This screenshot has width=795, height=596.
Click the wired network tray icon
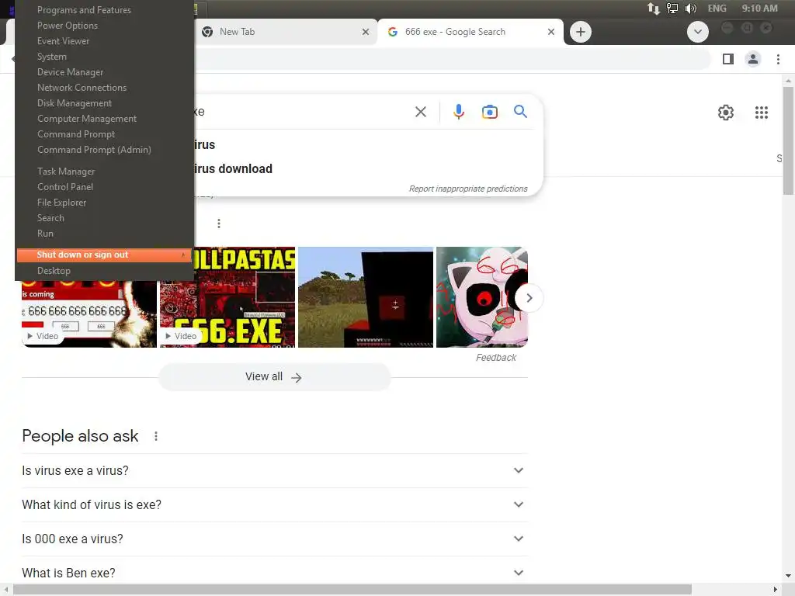point(672,8)
